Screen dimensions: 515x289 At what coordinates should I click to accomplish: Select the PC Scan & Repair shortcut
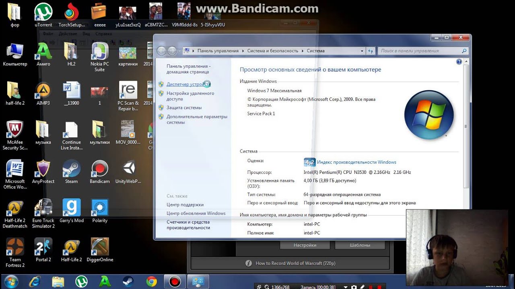point(128,96)
